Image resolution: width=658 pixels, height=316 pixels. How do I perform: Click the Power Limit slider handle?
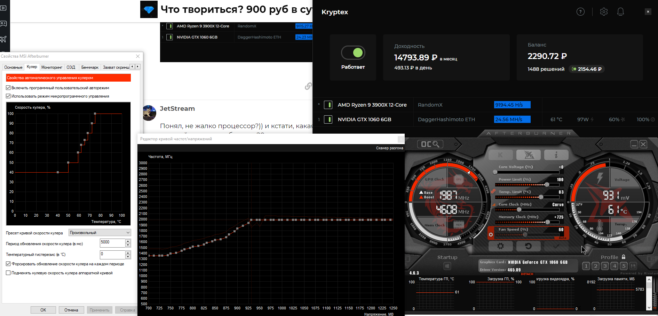(x=547, y=185)
